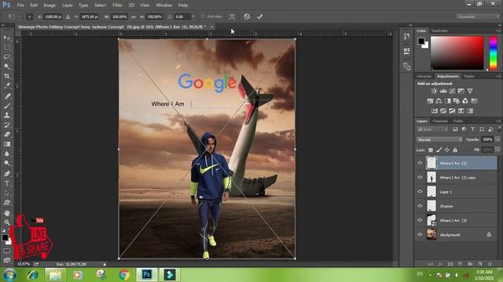This screenshot has height=282, width=503.
Task: Open the Essentials workspace dropdown
Action: pyautogui.click(x=479, y=16)
